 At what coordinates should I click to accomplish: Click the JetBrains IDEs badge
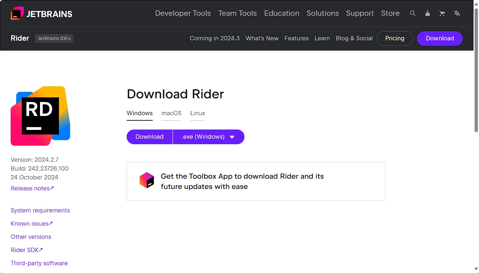click(x=54, y=39)
